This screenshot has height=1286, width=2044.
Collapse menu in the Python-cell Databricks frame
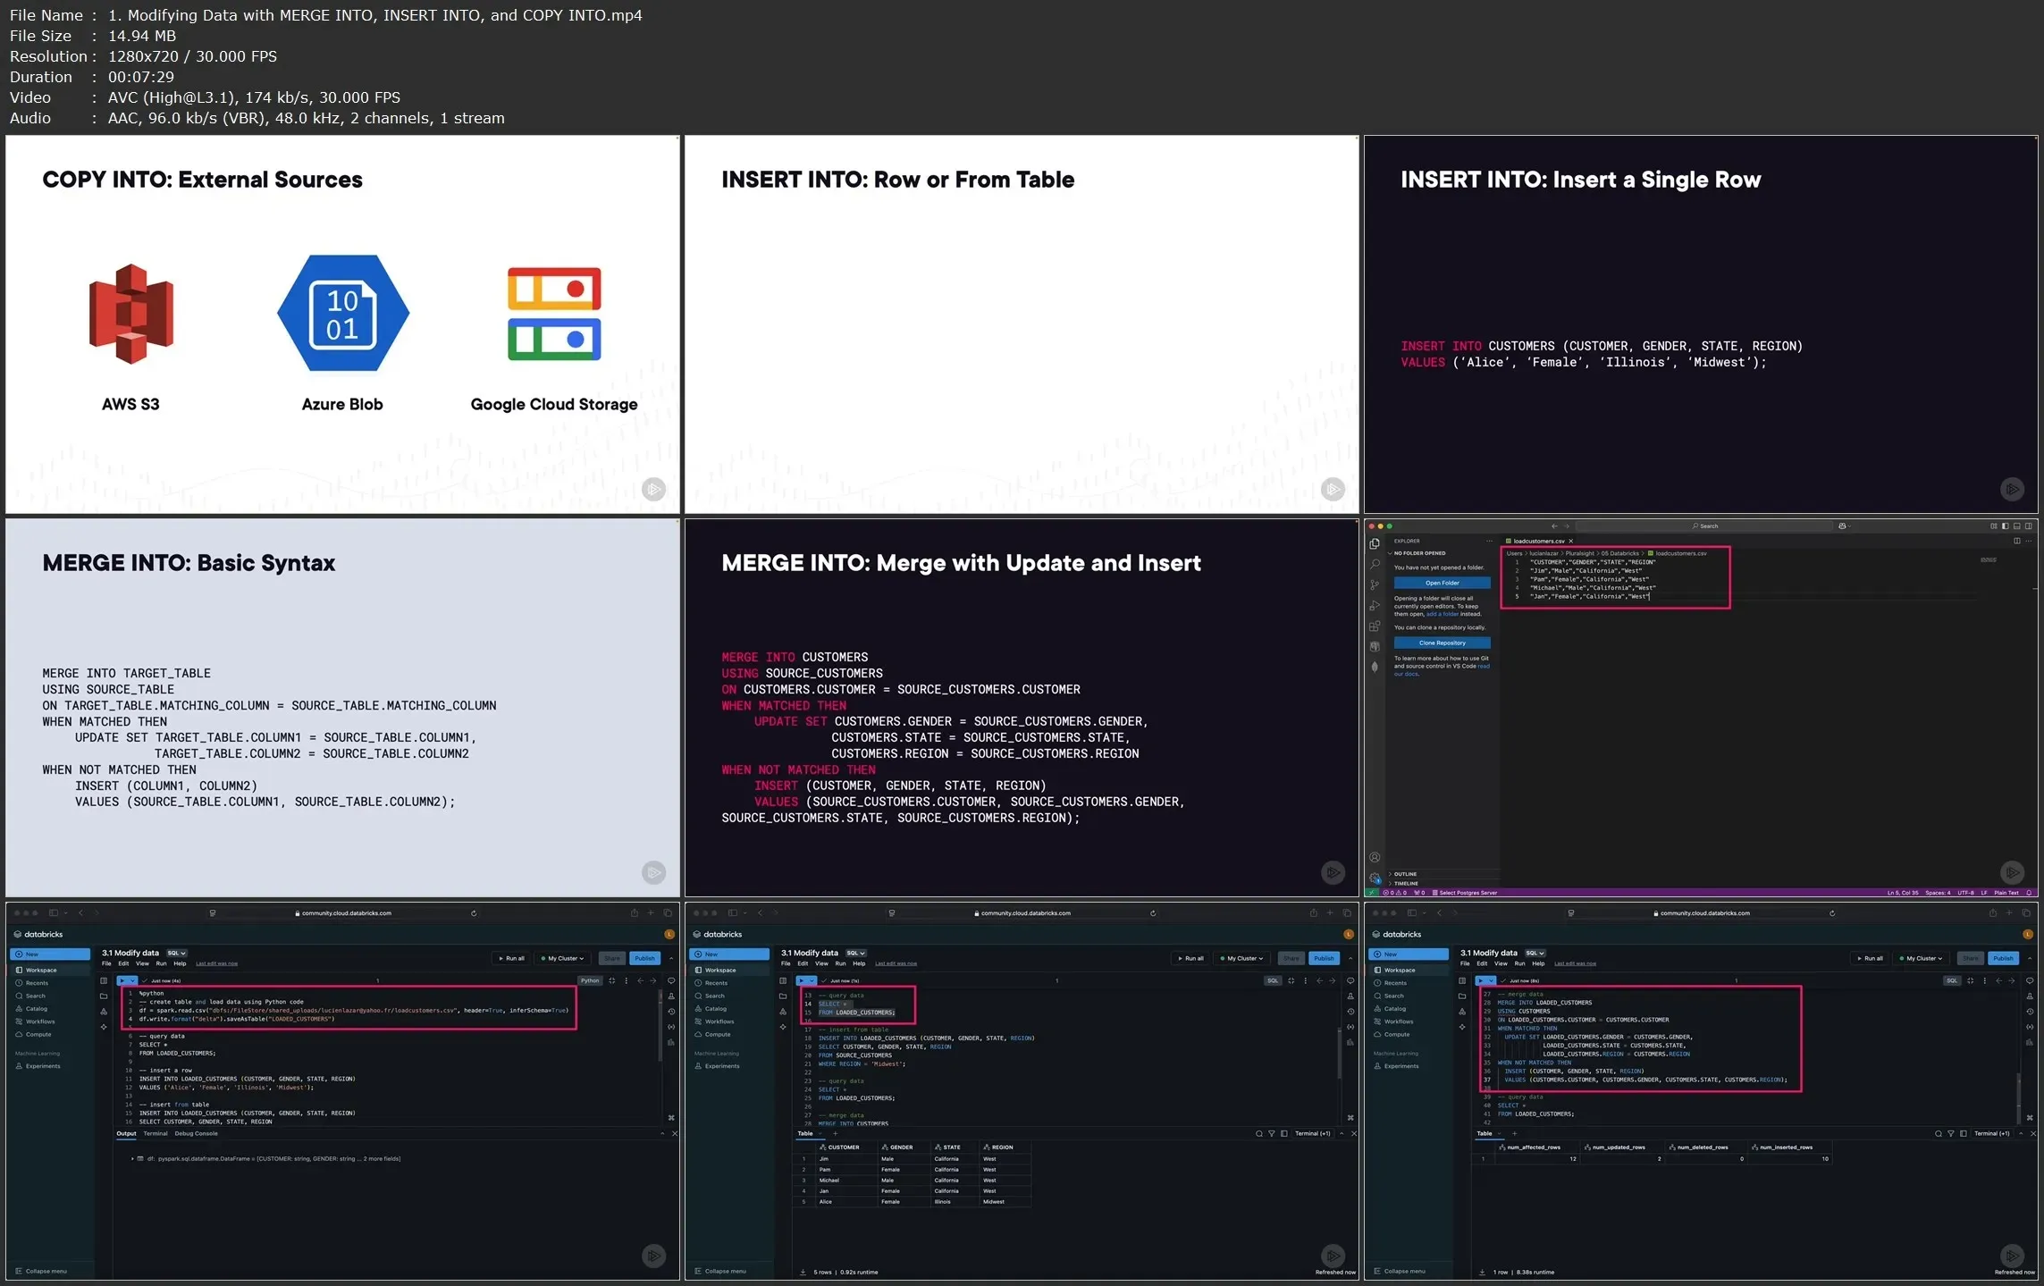41,1271
